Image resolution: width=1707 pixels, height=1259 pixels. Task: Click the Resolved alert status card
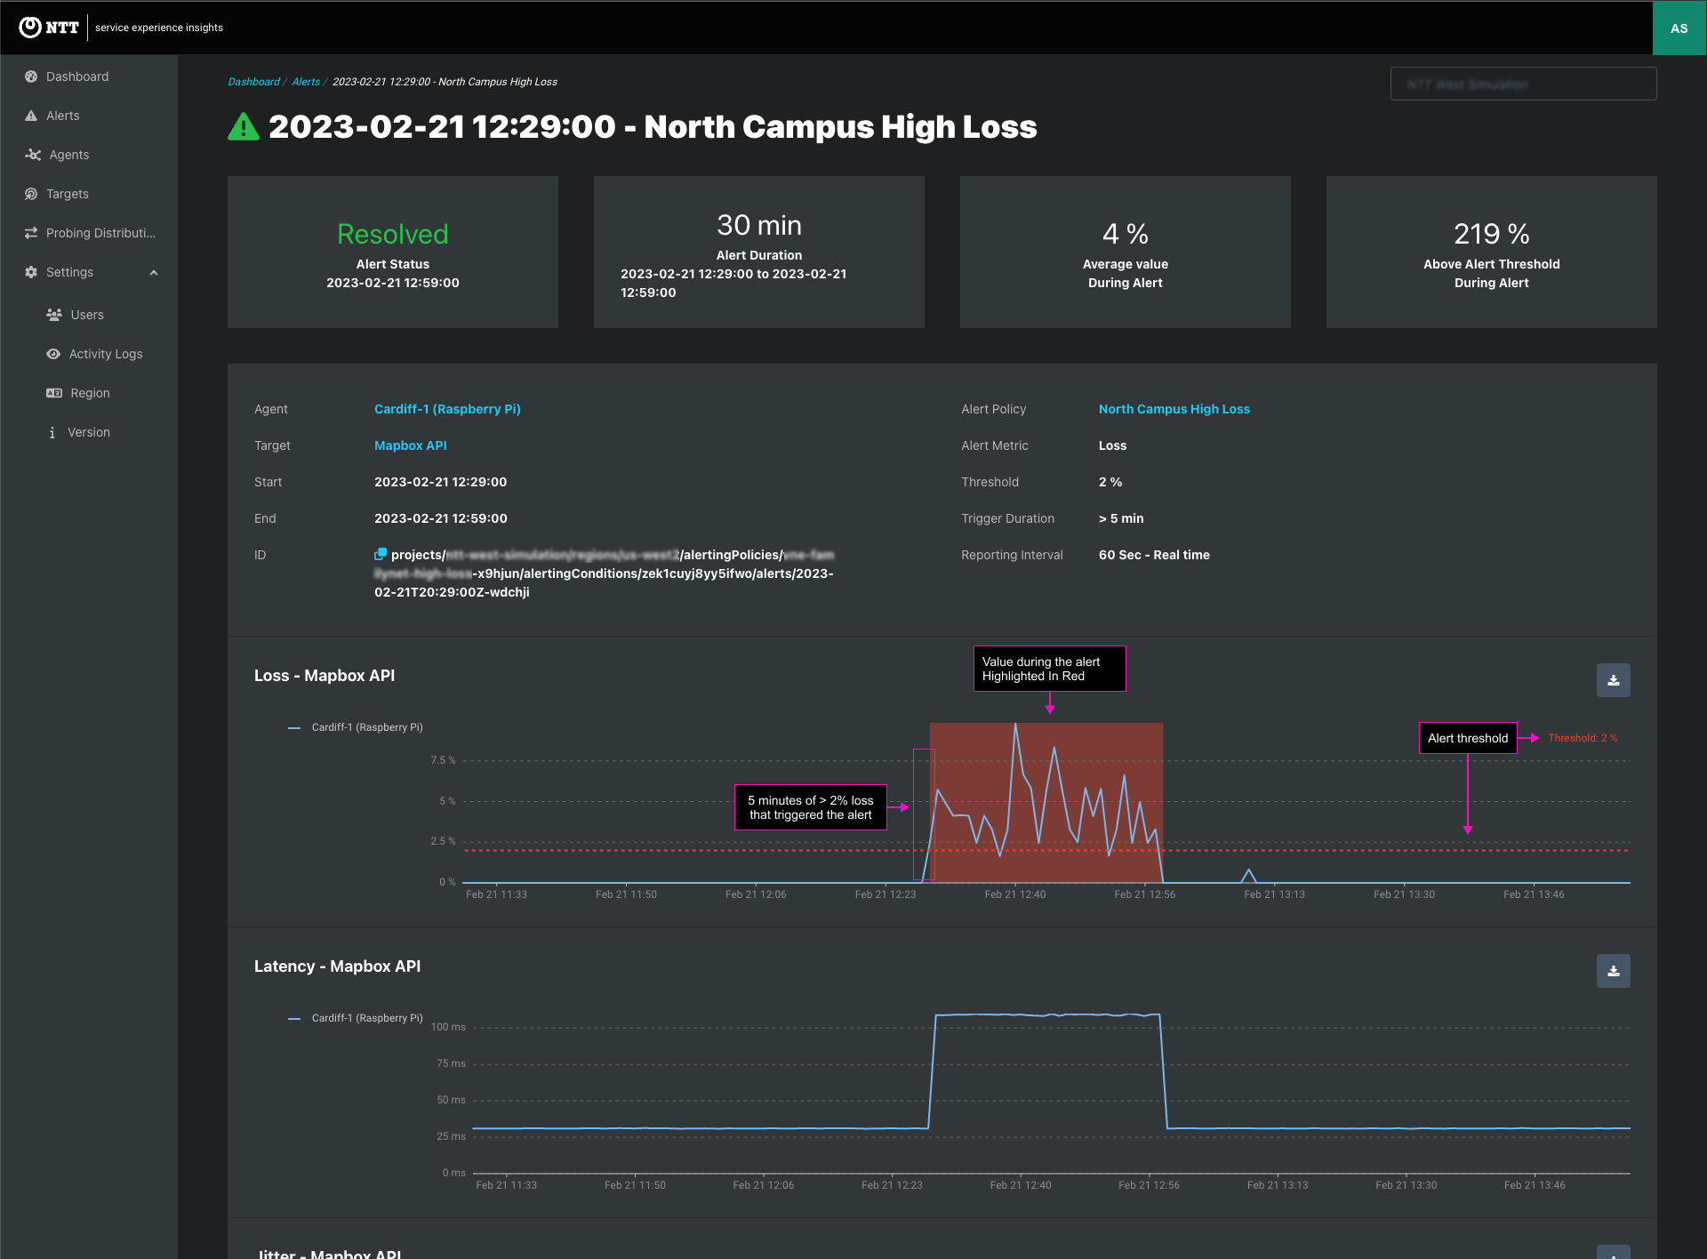pos(393,252)
